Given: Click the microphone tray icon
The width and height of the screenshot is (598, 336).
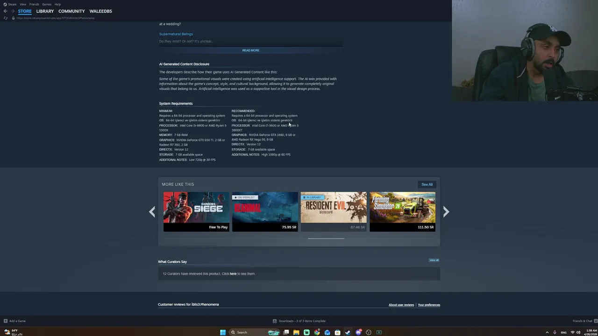Looking at the screenshot, I should (555, 332).
